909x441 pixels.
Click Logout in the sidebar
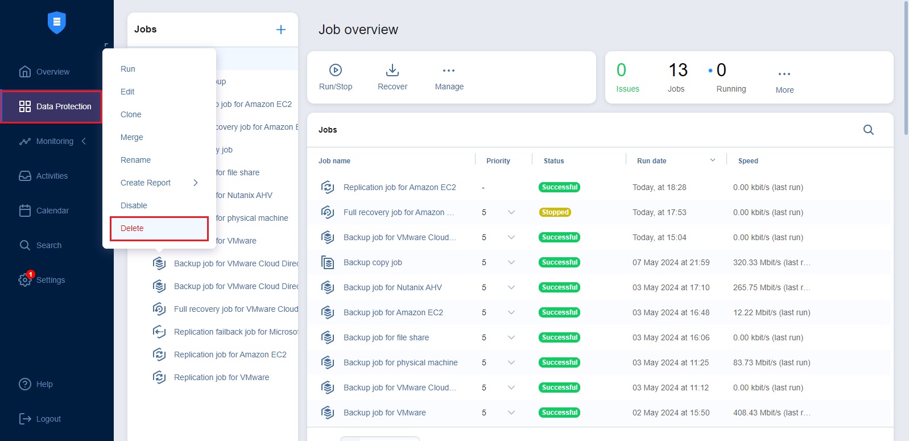tap(48, 419)
